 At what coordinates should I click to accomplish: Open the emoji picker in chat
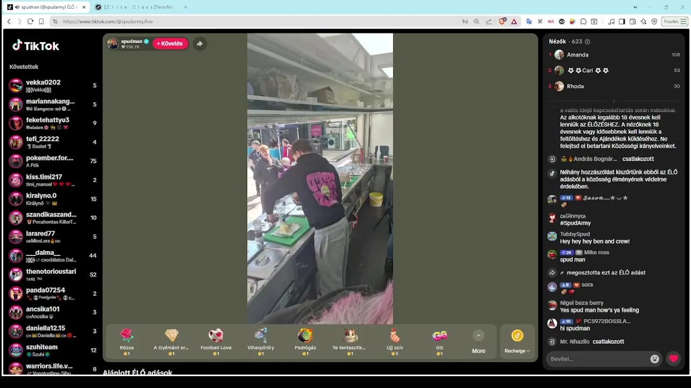655,359
